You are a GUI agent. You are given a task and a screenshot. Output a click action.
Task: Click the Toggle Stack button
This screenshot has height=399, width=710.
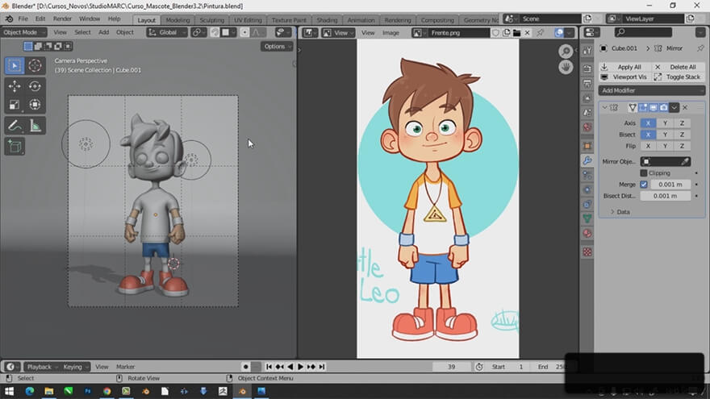point(679,77)
